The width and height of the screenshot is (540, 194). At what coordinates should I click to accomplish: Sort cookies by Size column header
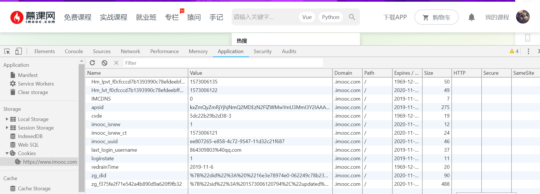(437, 73)
